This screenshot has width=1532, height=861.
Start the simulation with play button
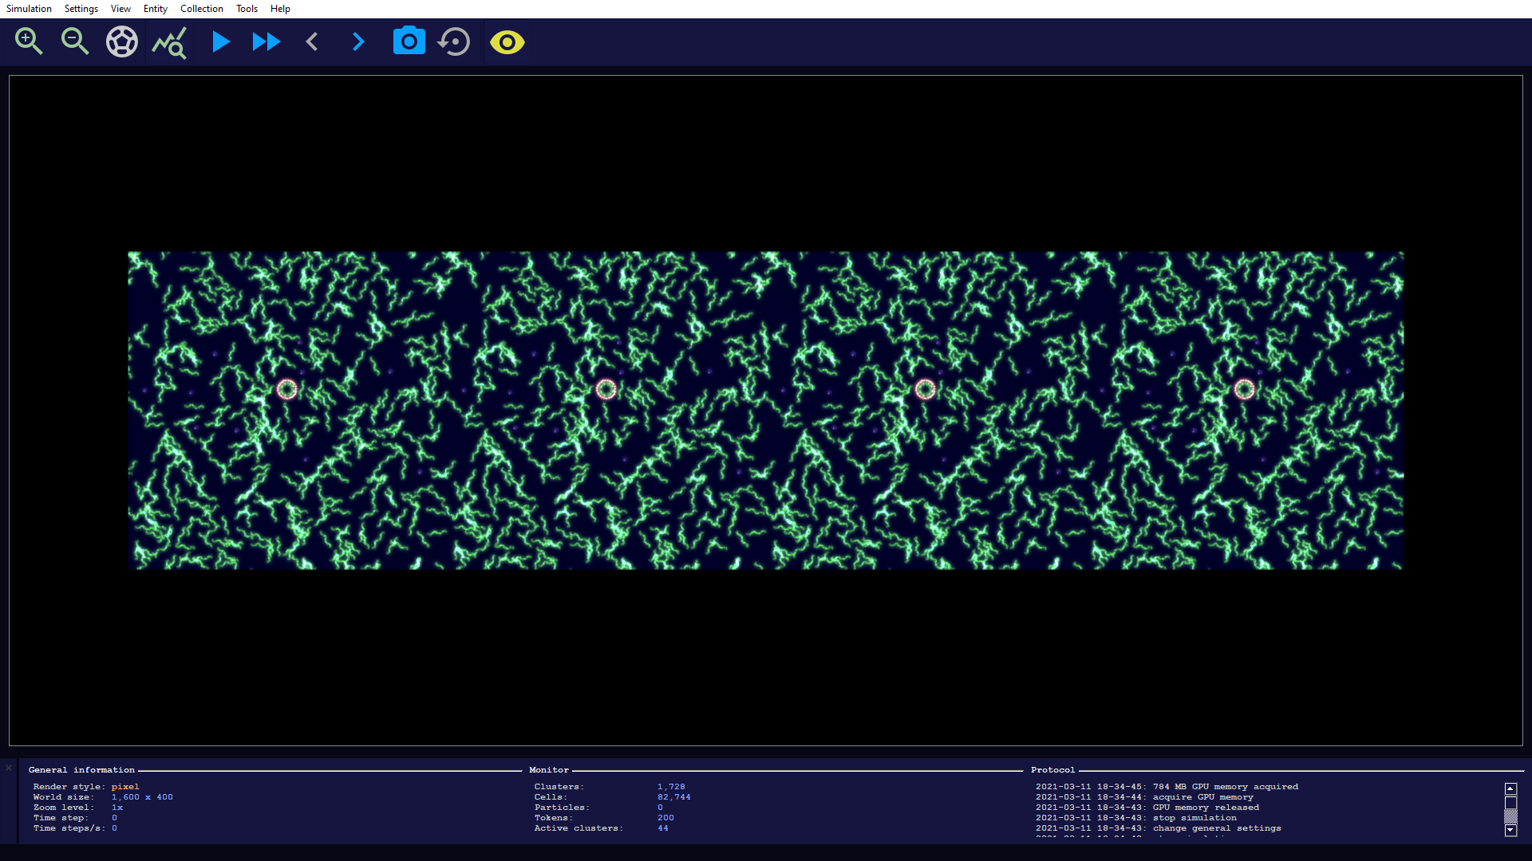220,41
